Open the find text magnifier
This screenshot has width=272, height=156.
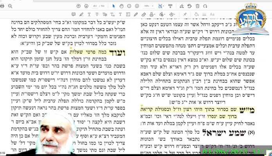pyautogui.click(x=10, y=6)
